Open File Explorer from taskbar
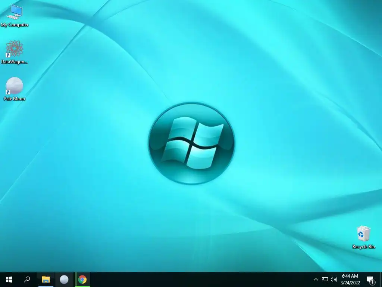The width and height of the screenshot is (382, 287). pos(46,280)
